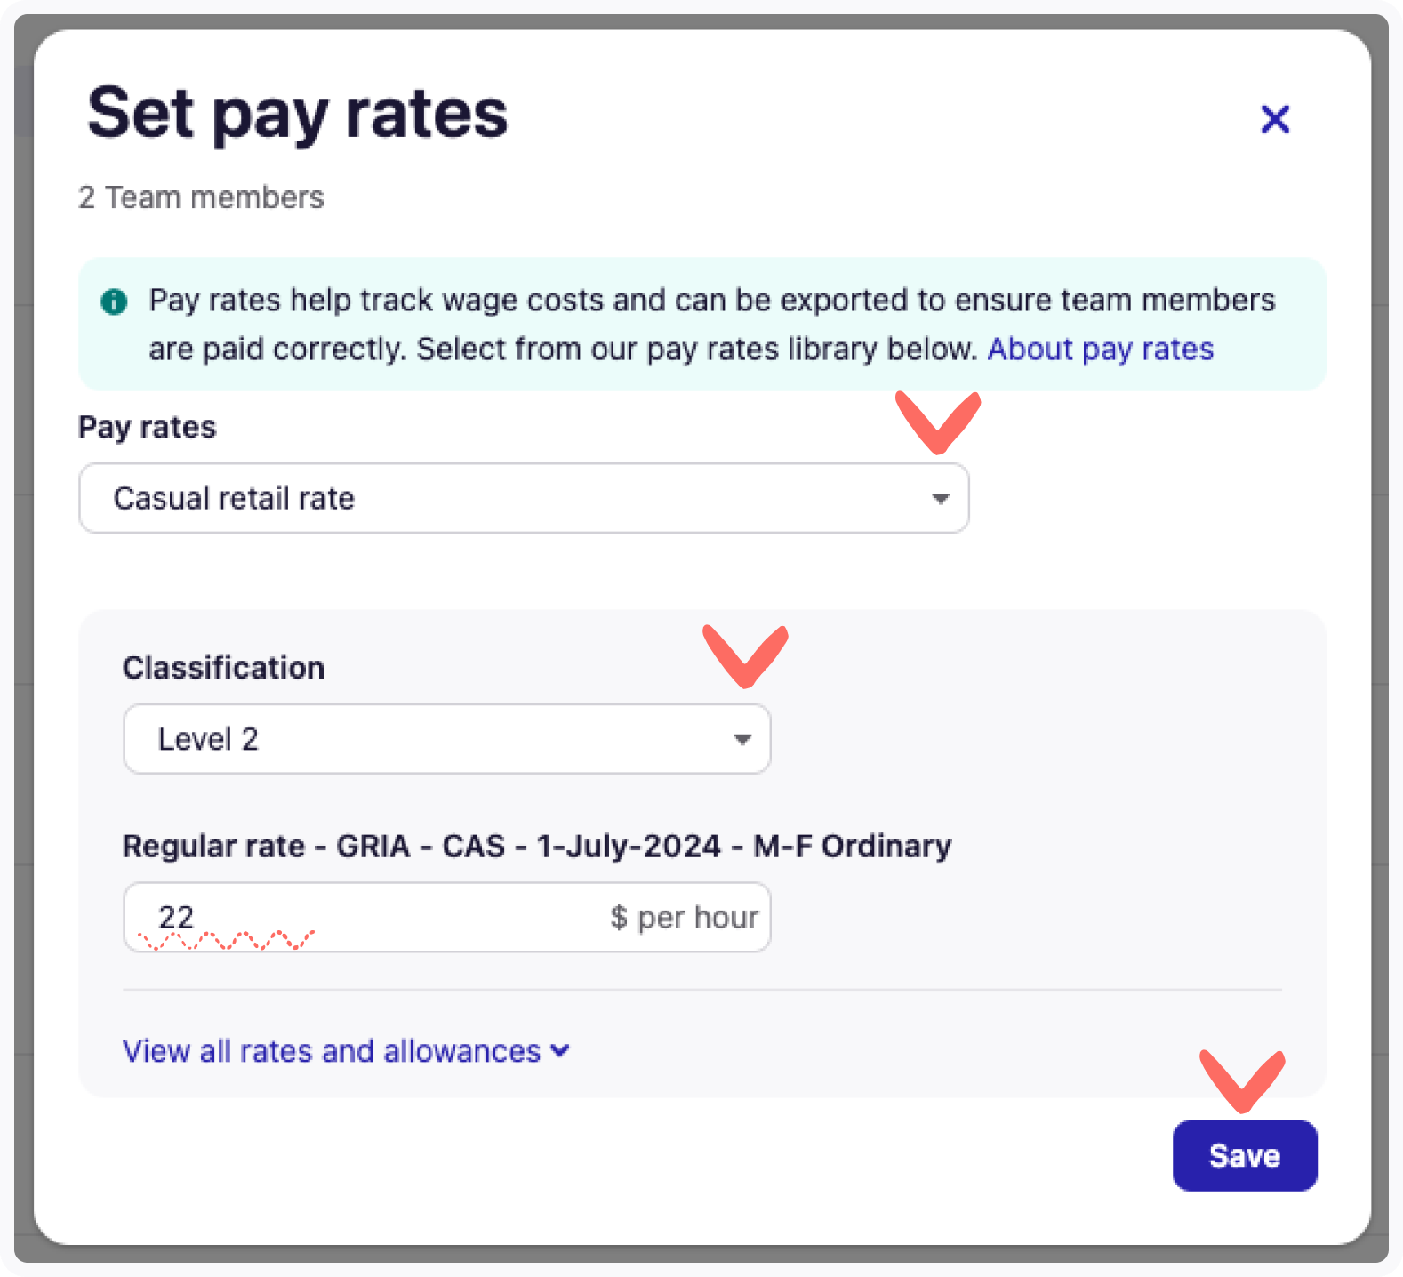Click chevron beside View all rates
The width and height of the screenshot is (1403, 1277).
click(x=560, y=1050)
